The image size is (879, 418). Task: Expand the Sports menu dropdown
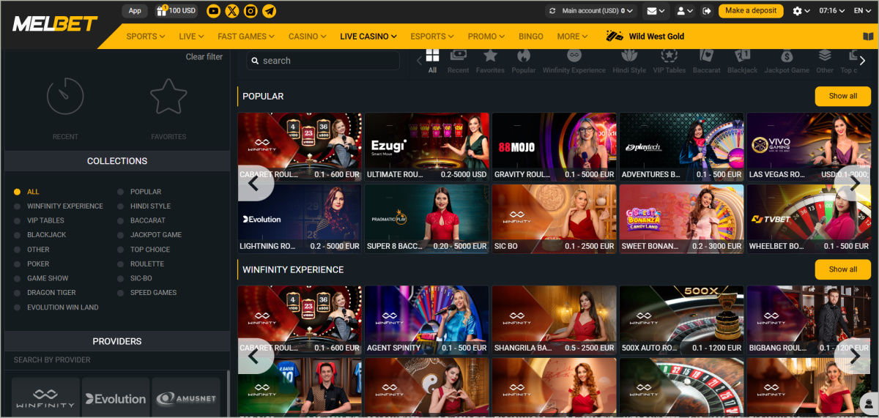(145, 36)
